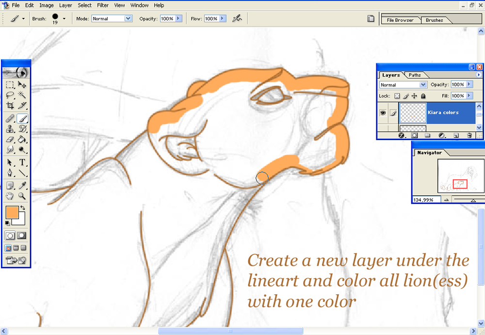485x335 pixels.
Task: Switch to Quick Mask mode
Action: 21,236
